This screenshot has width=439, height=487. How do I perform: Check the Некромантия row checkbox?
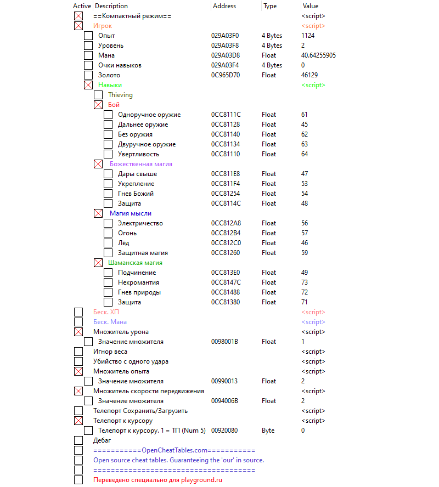click(x=109, y=282)
